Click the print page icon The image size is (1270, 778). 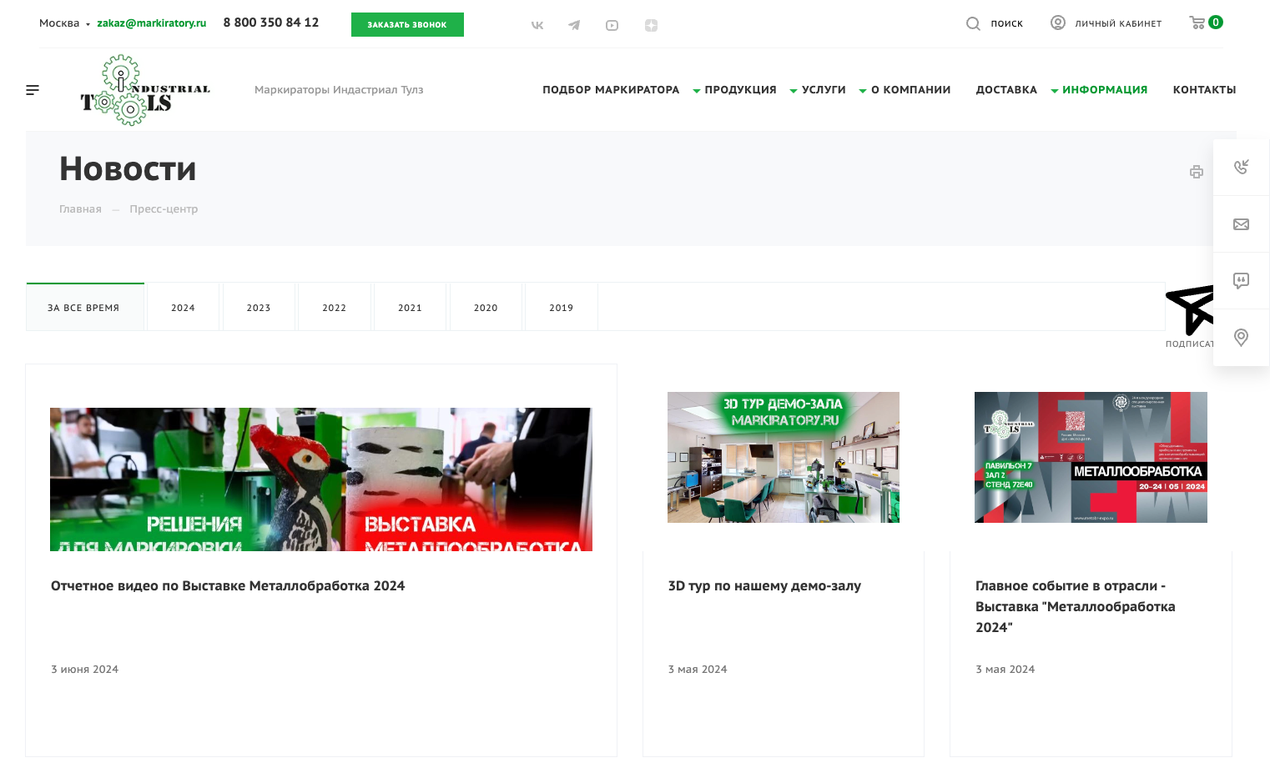1196,172
